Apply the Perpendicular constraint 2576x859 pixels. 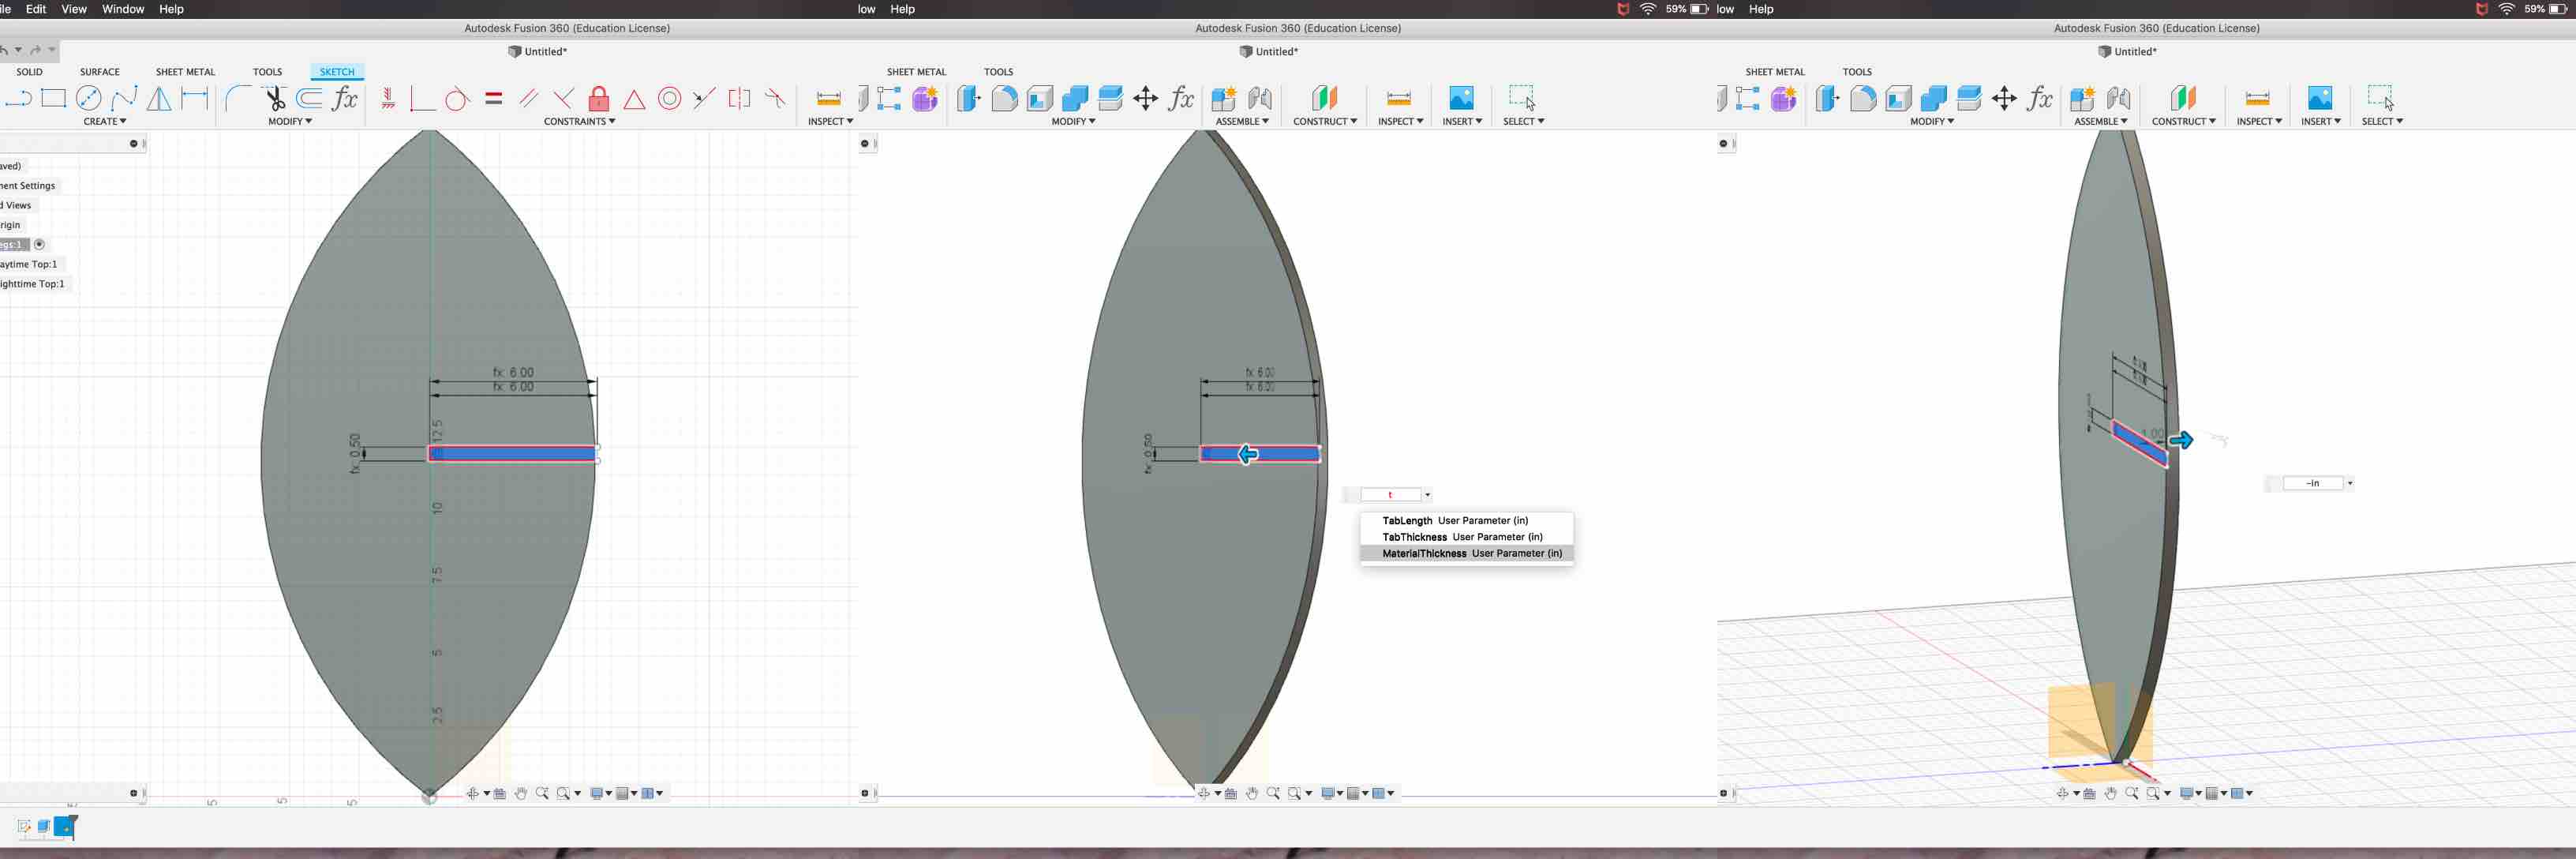pos(564,98)
